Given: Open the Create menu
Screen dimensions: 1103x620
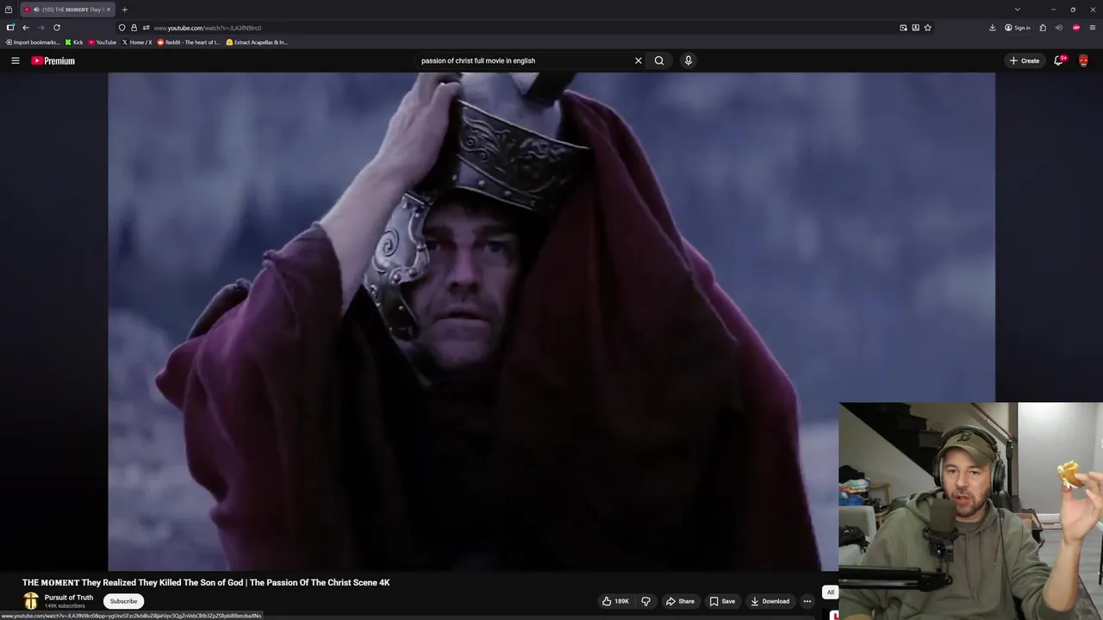Looking at the screenshot, I should coord(1025,60).
